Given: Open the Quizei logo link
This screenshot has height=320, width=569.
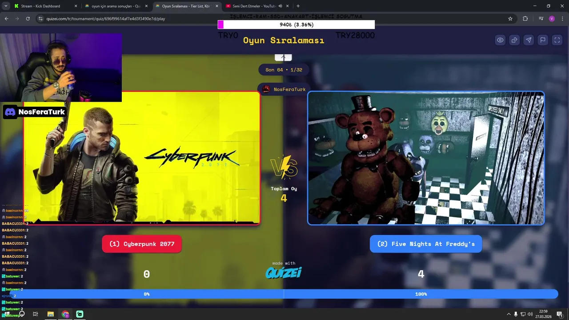Looking at the screenshot, I should pos(284,272).
